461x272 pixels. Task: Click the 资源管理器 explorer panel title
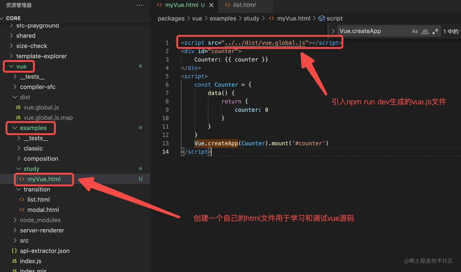[19, 5]
